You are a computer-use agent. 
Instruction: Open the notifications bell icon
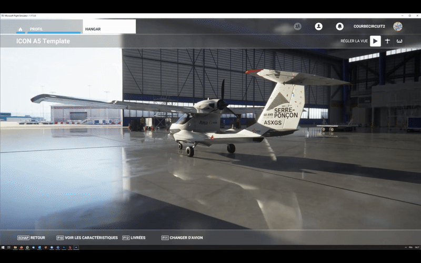(339, 26)
